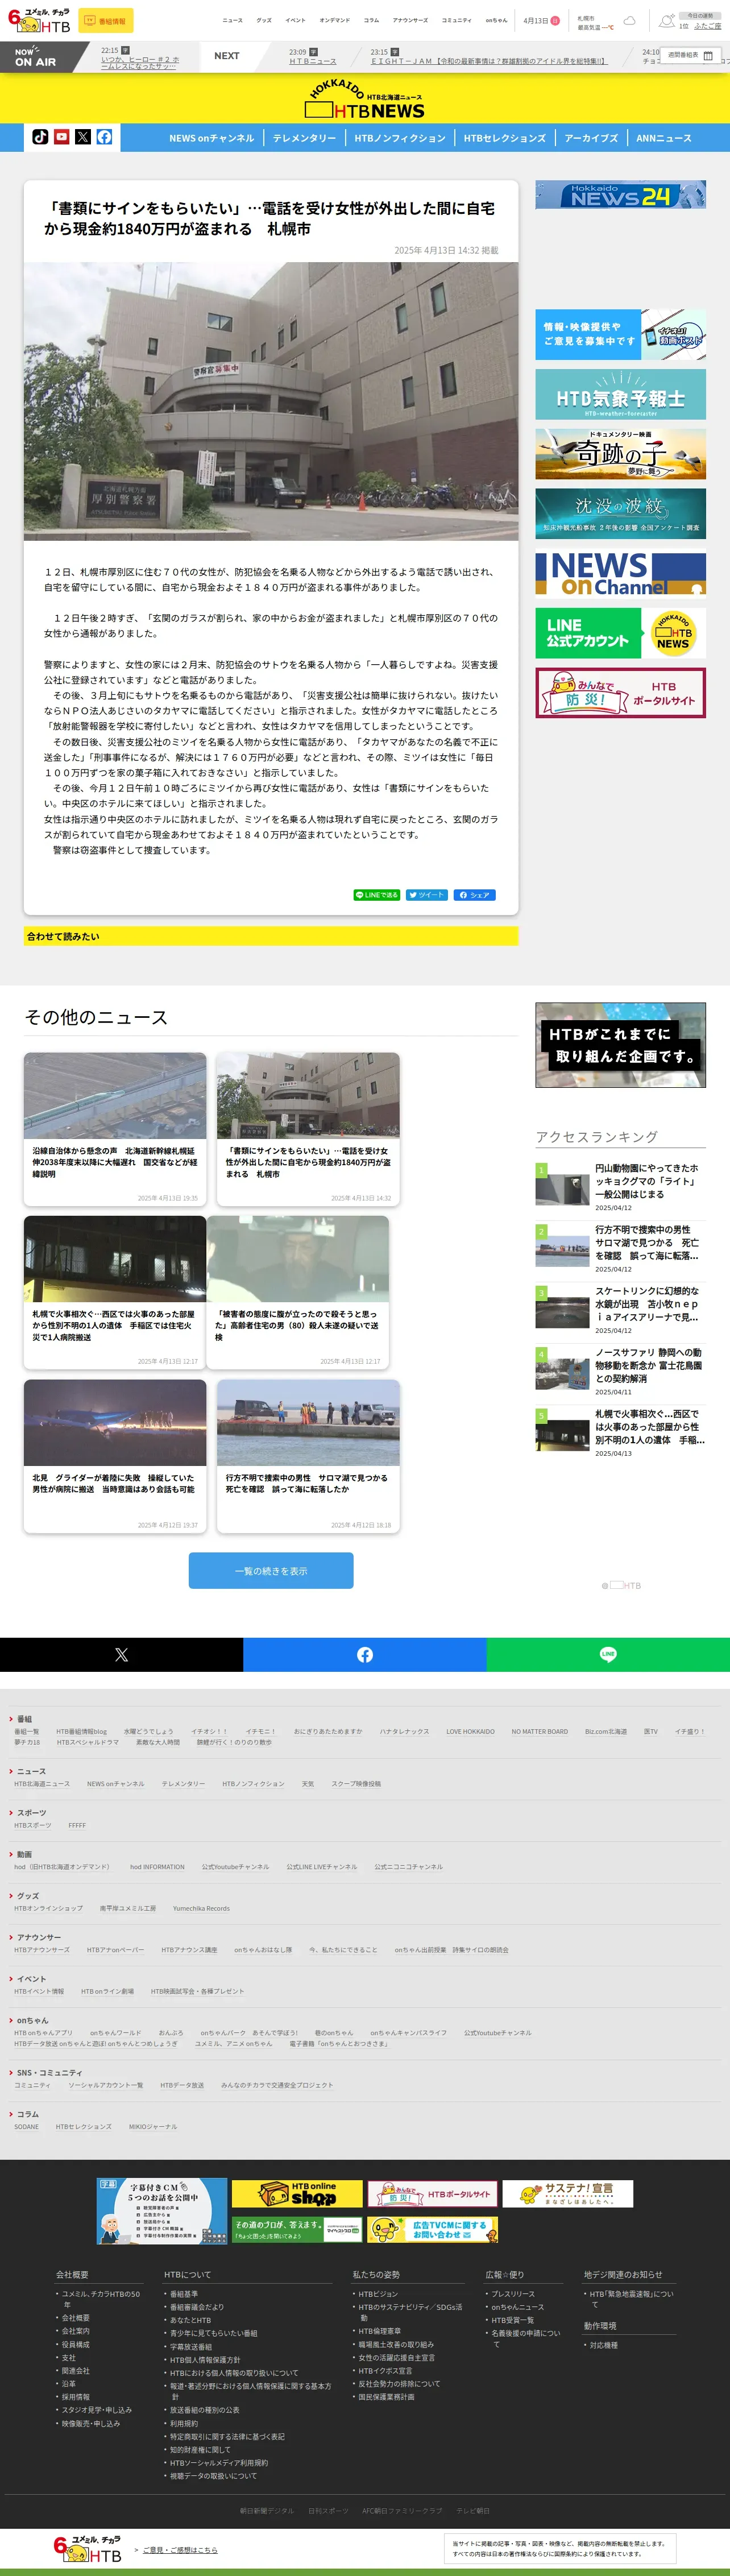Click the blue Facebook share bar
Image resolution: width=730 pixels, height=2576 pixels.
365,1655
